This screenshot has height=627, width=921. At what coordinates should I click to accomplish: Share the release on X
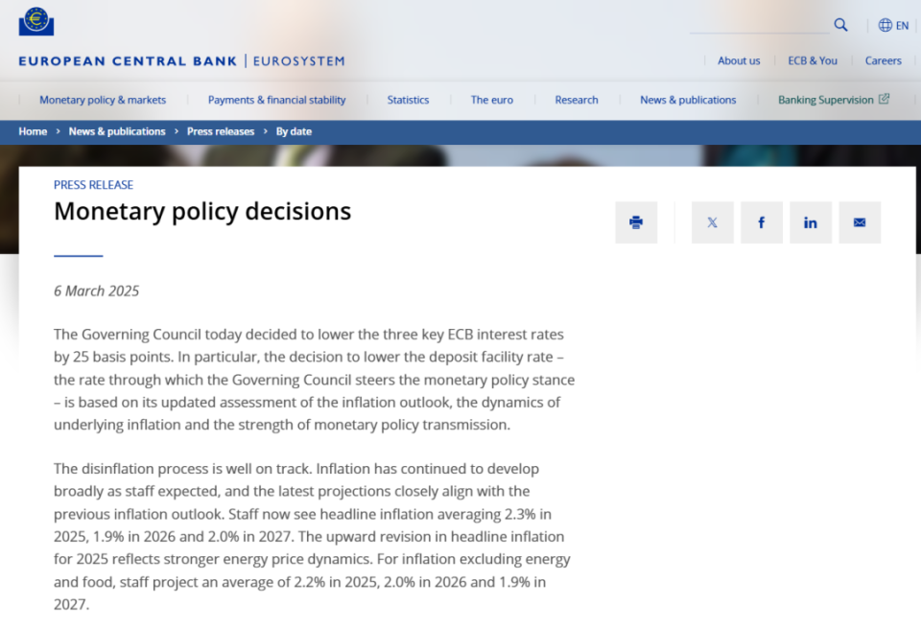coord(712,222)
